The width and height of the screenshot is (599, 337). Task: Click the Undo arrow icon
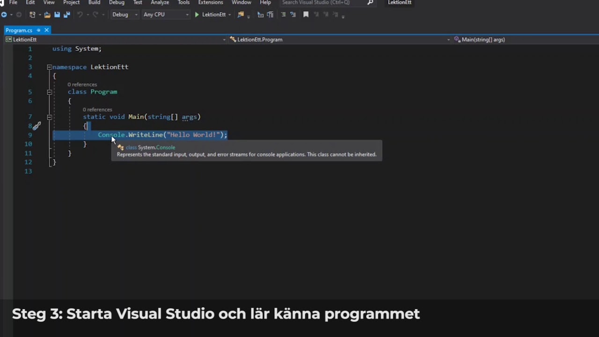[80, 15]
